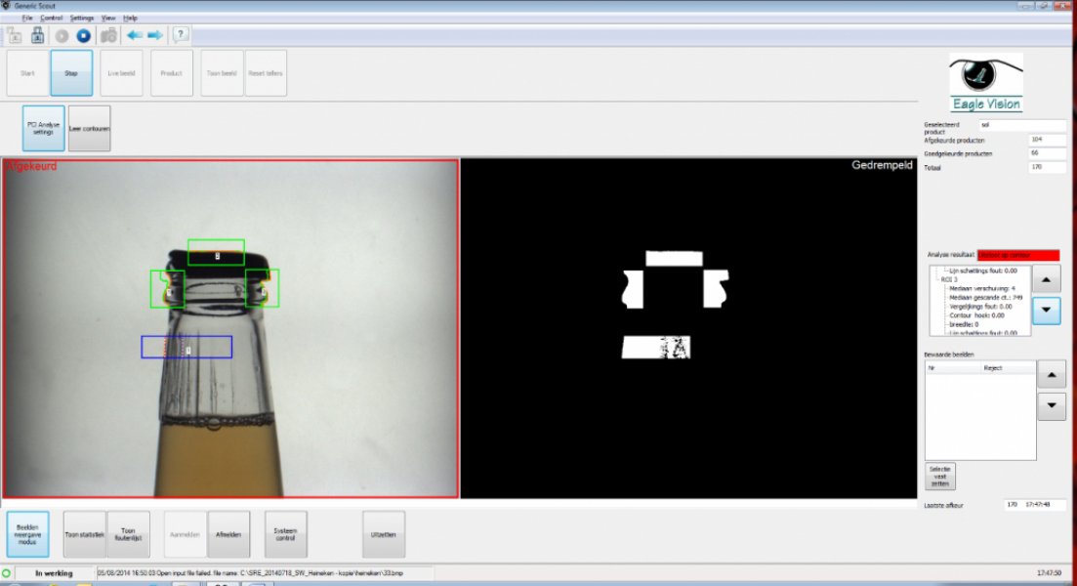The image size is (1077, 586).
Task: Toggle the Beelden weergave modus button
Action: coord(27,534)
